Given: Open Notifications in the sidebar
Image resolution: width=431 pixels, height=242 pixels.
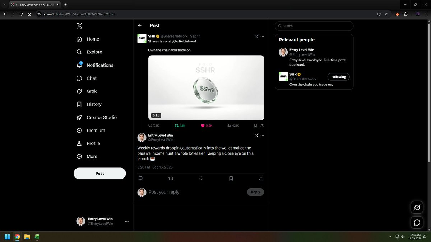Looking at the screenshot, I should coord(95,65).
